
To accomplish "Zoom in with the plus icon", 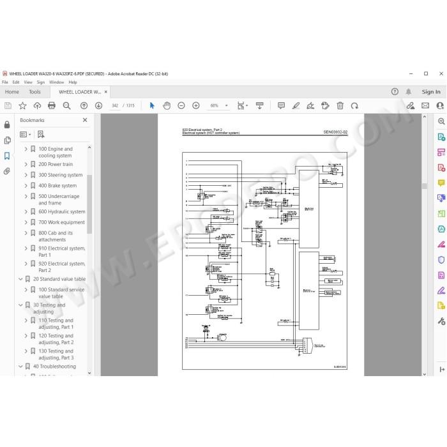I will coord(196,106).
